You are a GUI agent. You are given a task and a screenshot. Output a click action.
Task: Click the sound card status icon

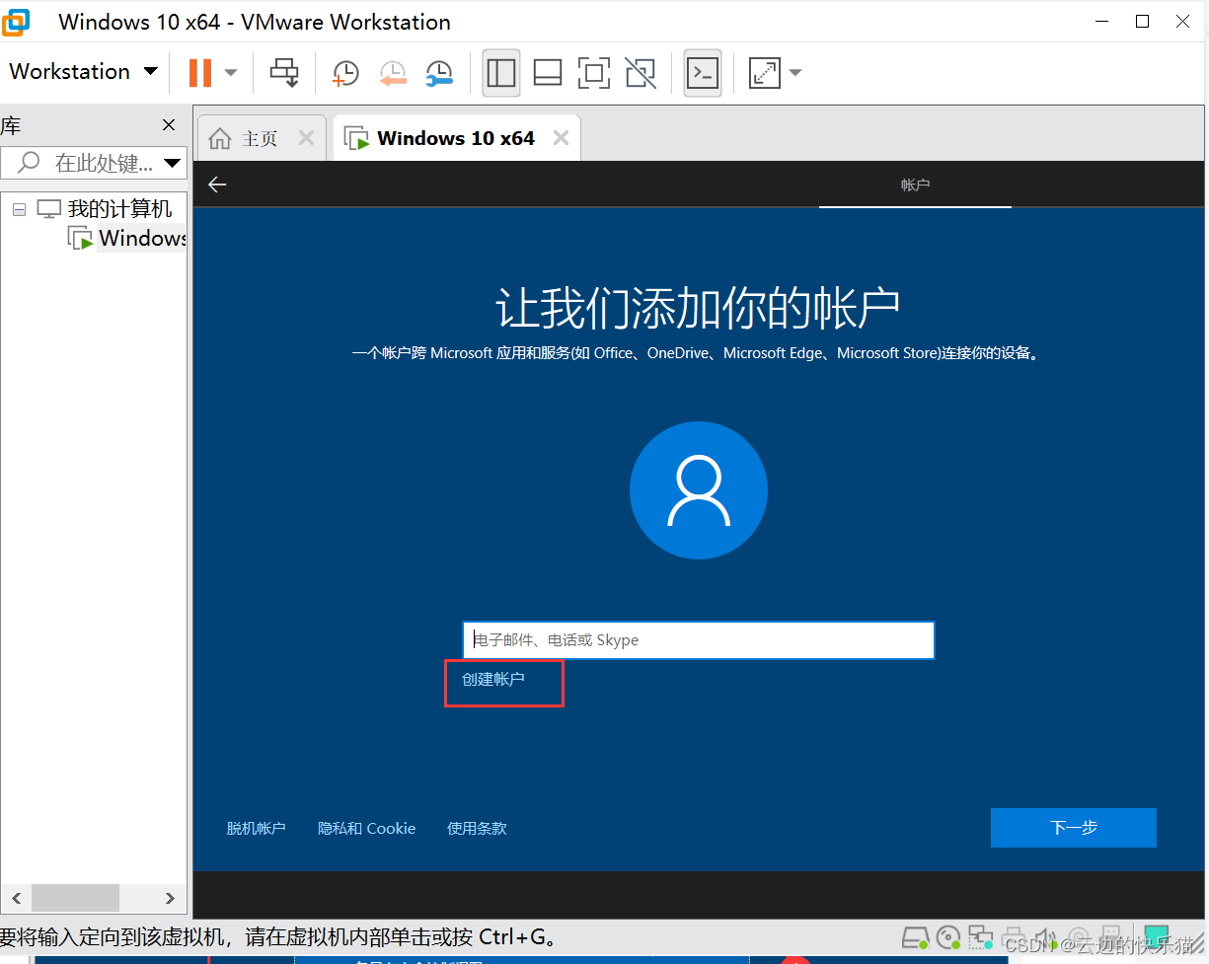point(1045,936)
